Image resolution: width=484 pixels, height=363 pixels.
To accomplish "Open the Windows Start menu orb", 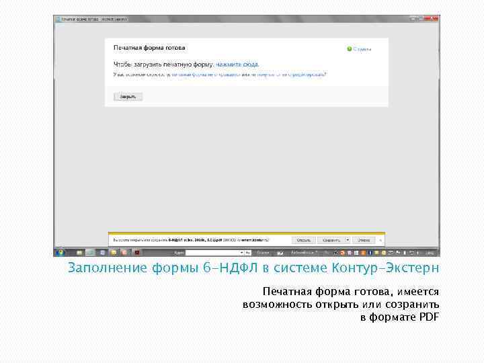I will [61, 252].
